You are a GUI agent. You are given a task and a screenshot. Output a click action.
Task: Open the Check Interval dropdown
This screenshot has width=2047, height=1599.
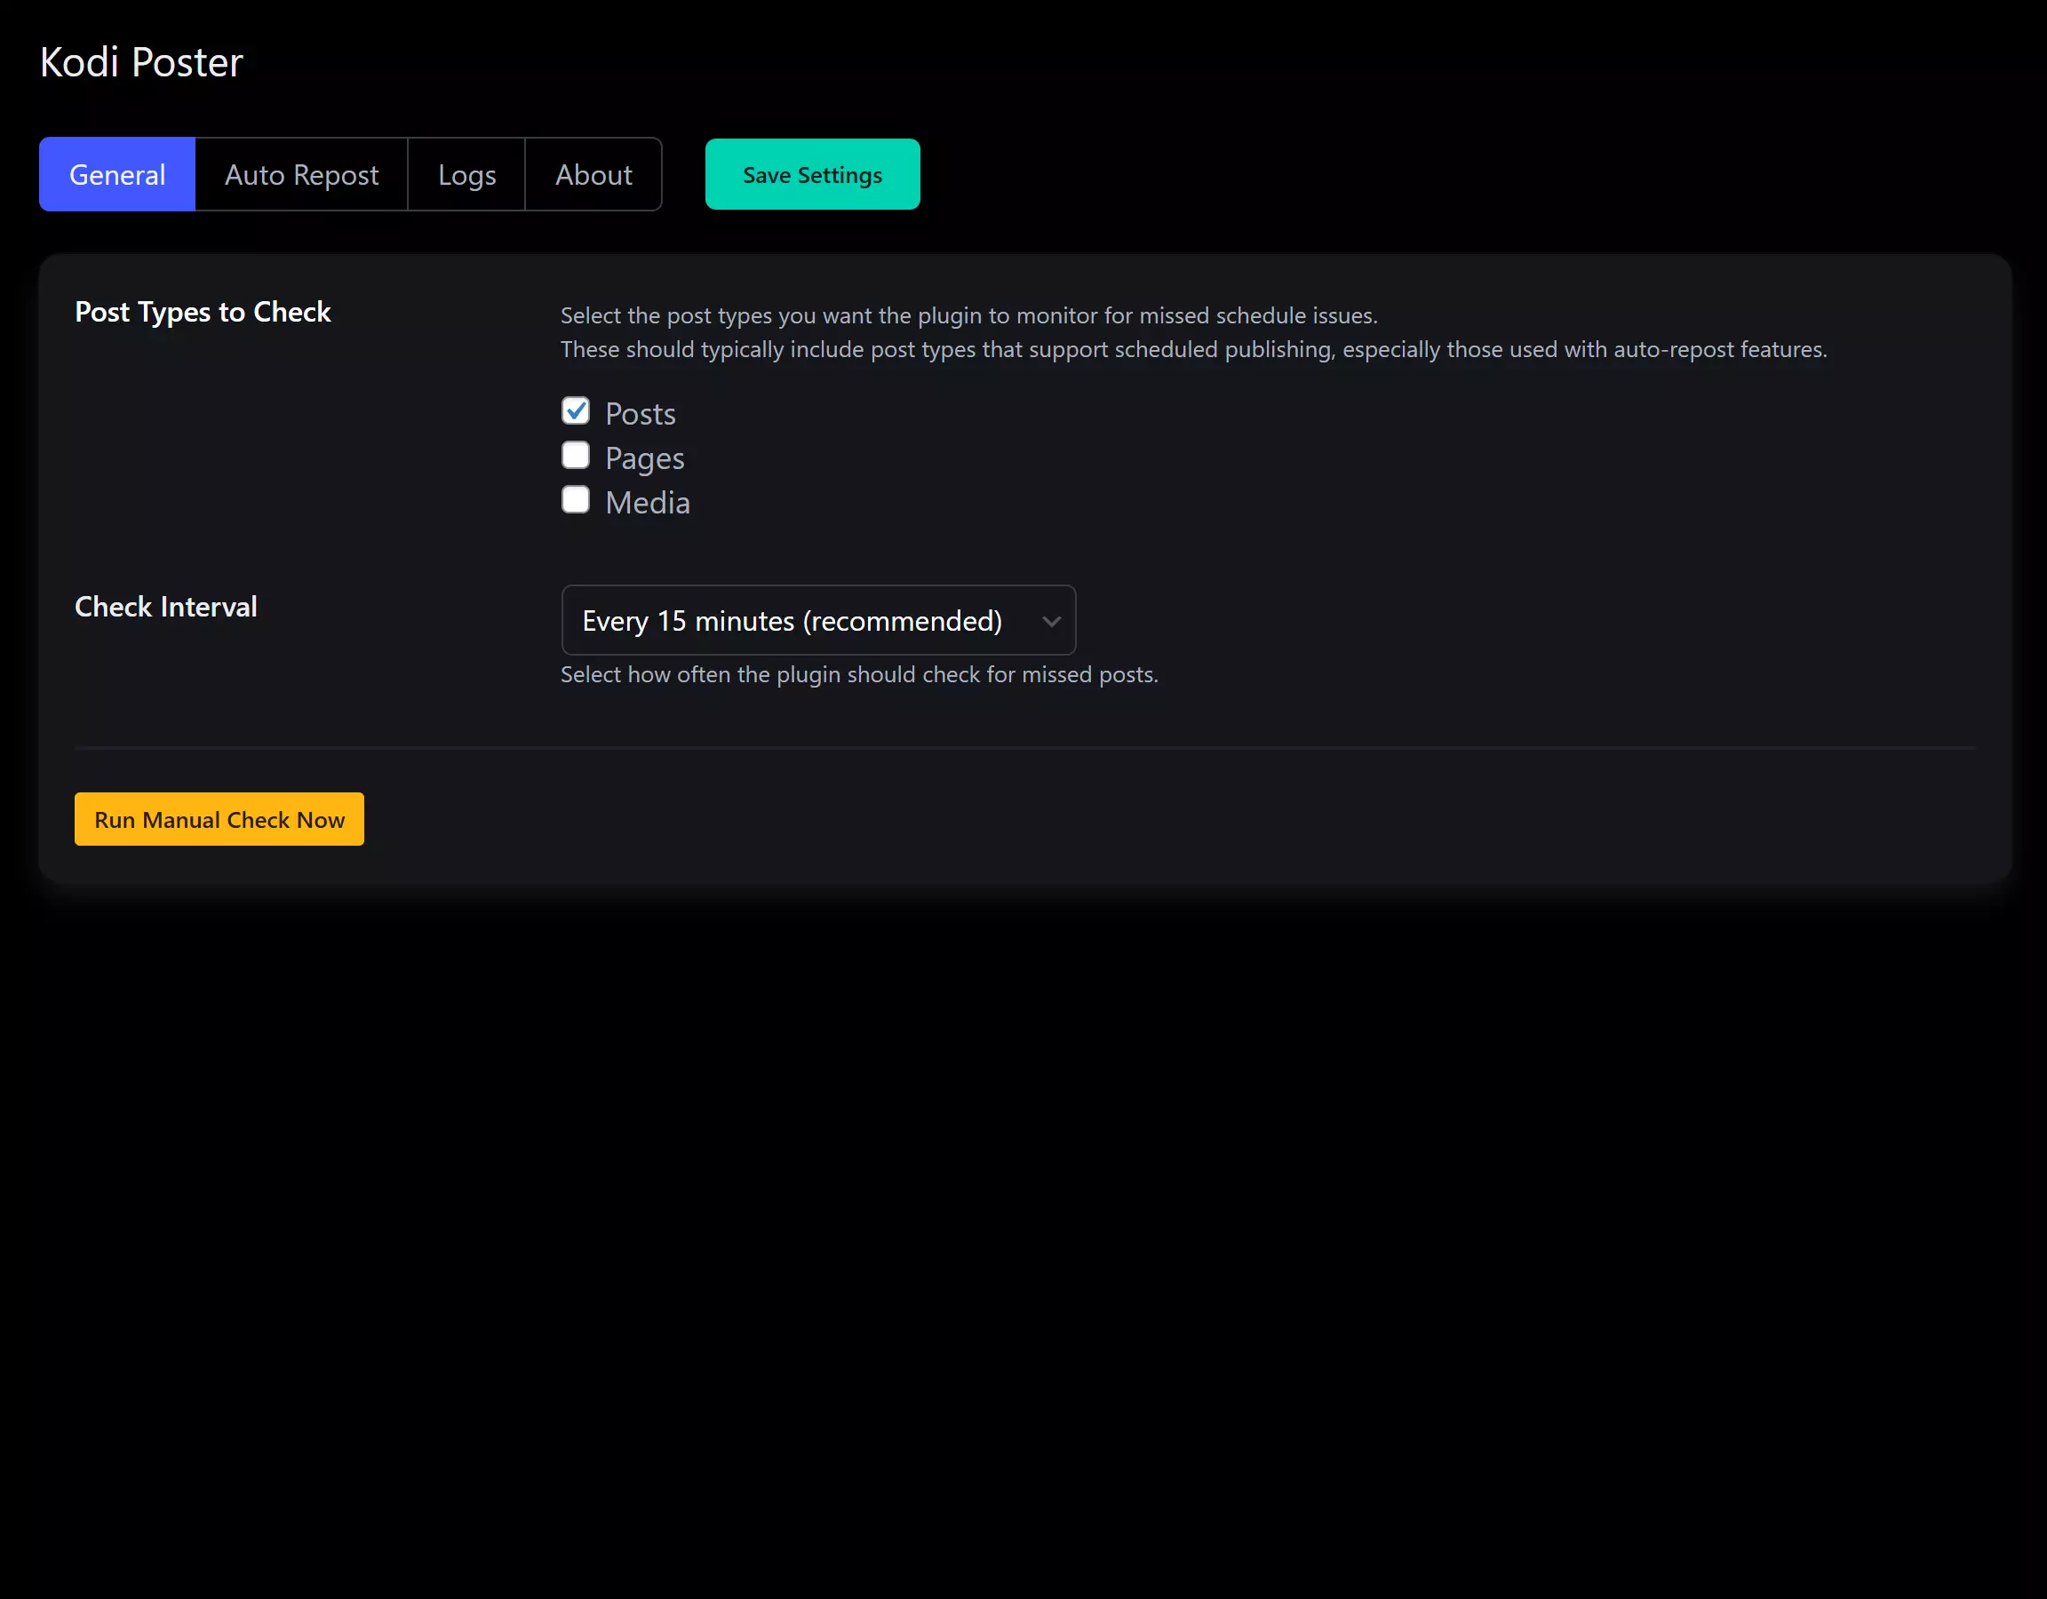[x=818, y=620]
